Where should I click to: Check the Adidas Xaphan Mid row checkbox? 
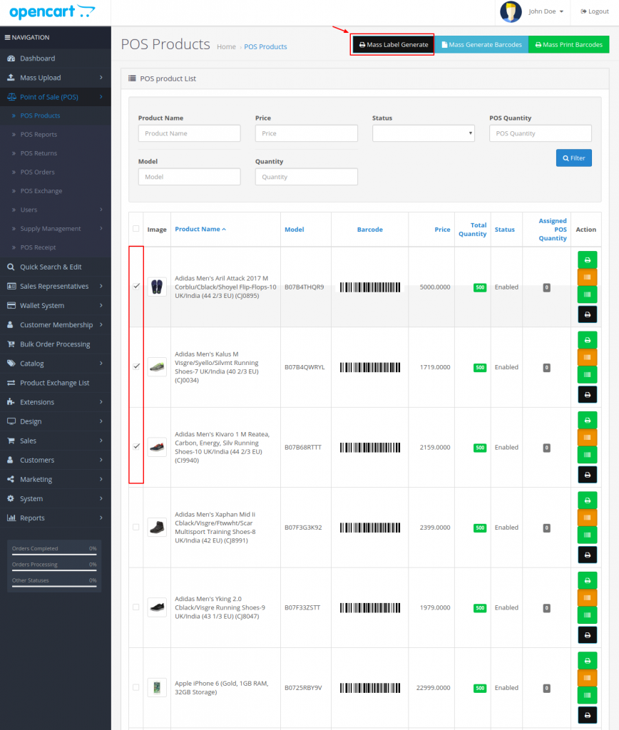[135, 527]
